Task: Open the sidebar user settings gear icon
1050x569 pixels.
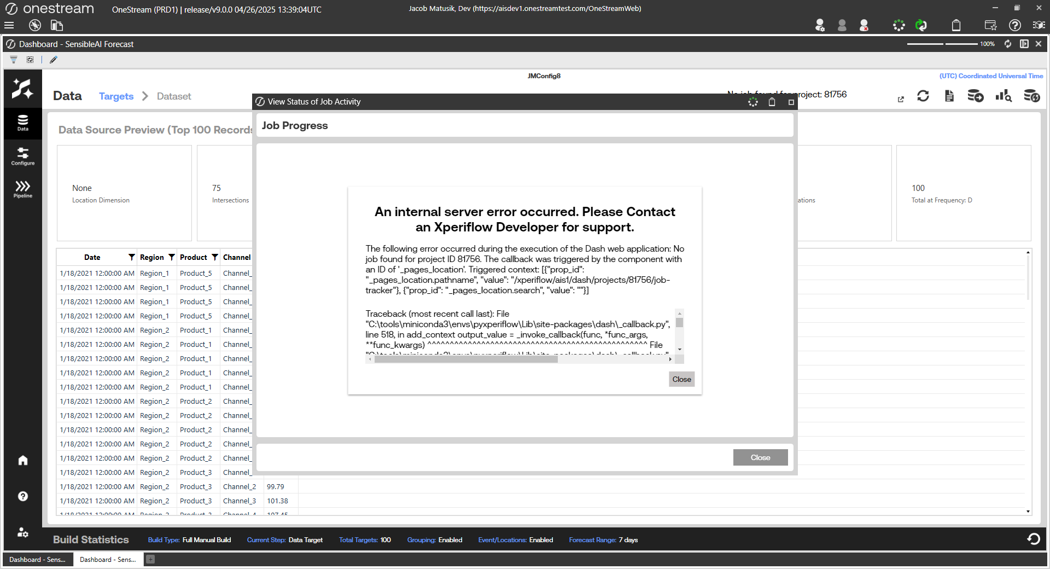Action: click(22, 532)
